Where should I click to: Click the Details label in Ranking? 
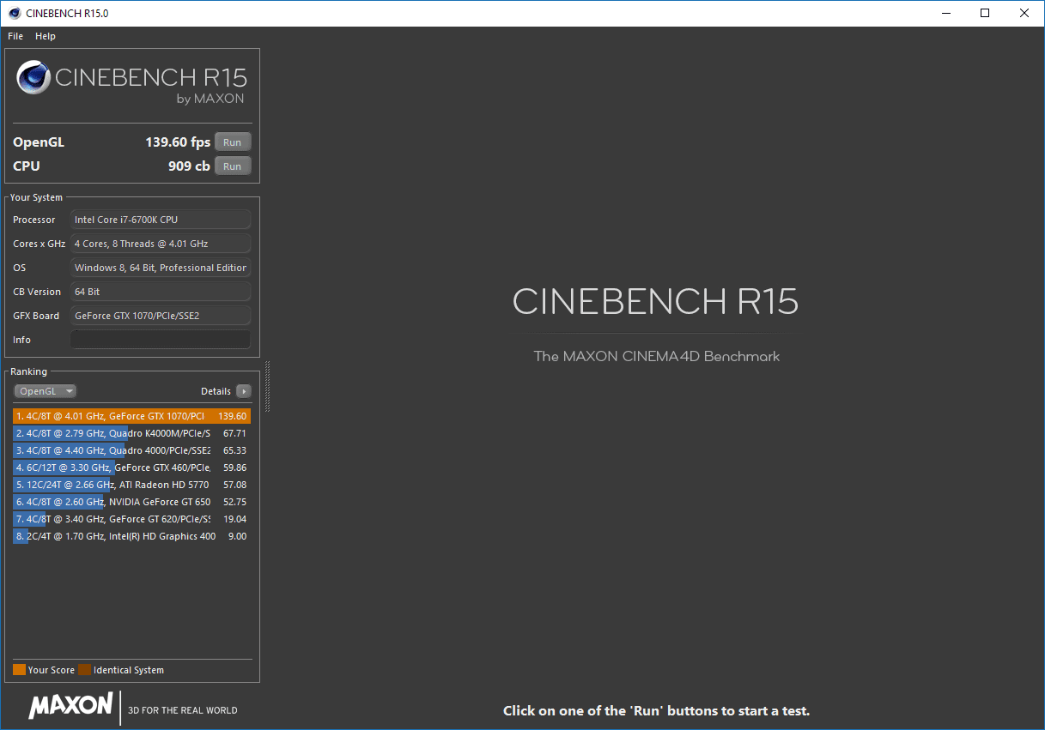pos(216,391)
